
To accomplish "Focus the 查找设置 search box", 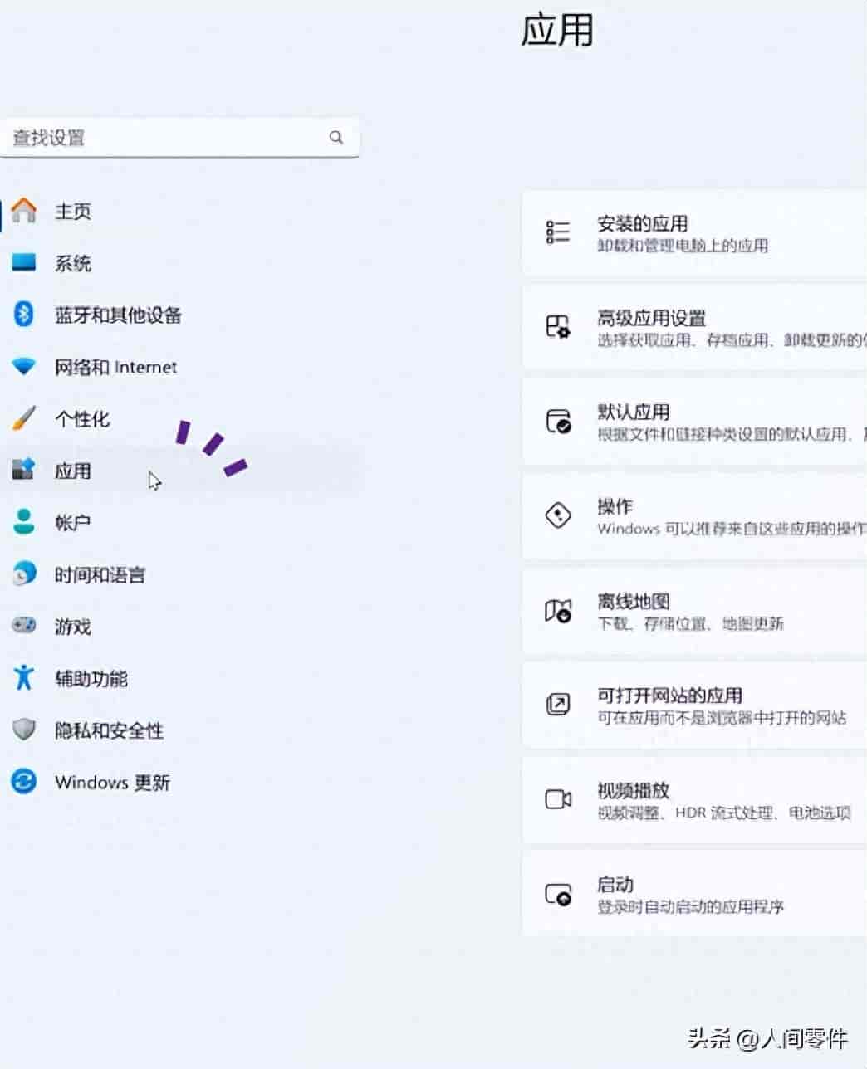I will (x=180, y=137).
